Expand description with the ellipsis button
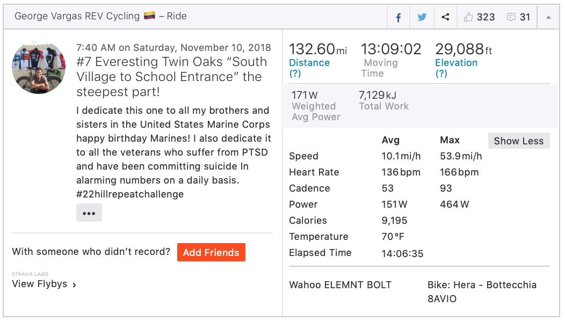This screenshot has height=322, width=565. 89,213
